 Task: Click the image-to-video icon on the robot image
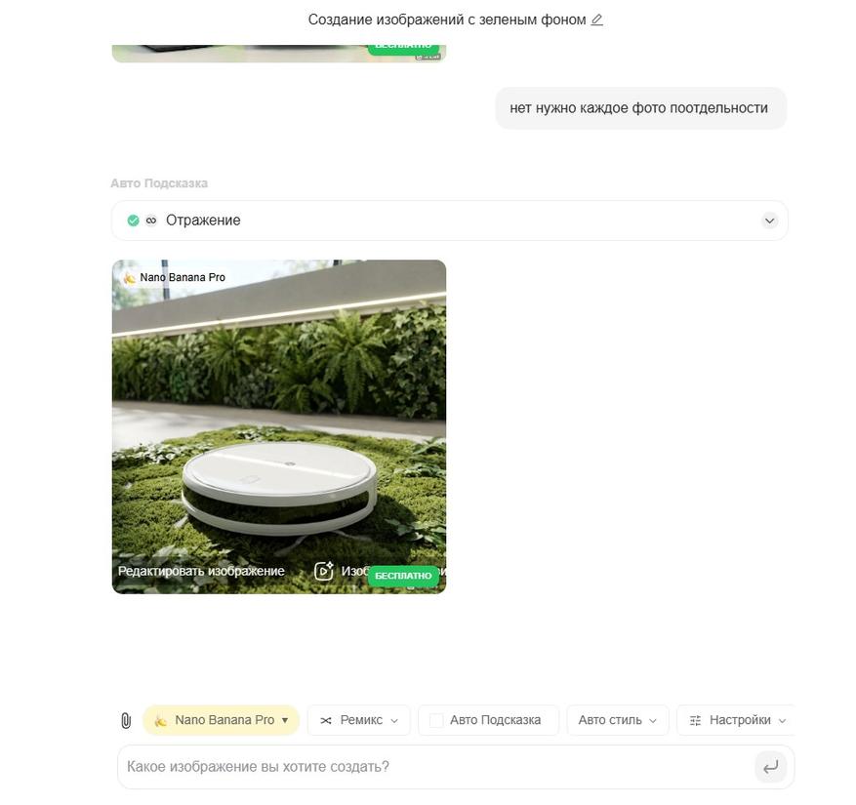324,571
